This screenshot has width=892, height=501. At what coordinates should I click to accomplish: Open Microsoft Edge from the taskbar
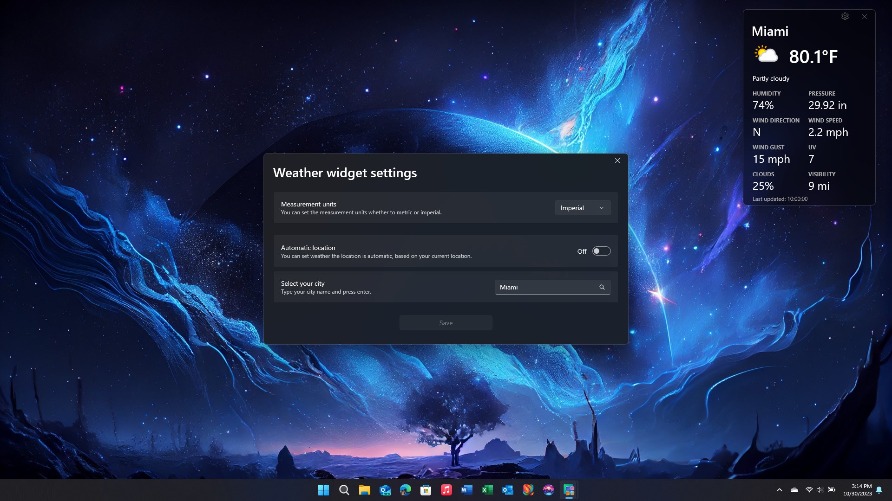coord(406,490)
